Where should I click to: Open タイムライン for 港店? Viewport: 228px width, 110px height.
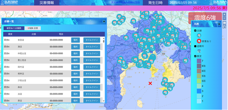92,47
